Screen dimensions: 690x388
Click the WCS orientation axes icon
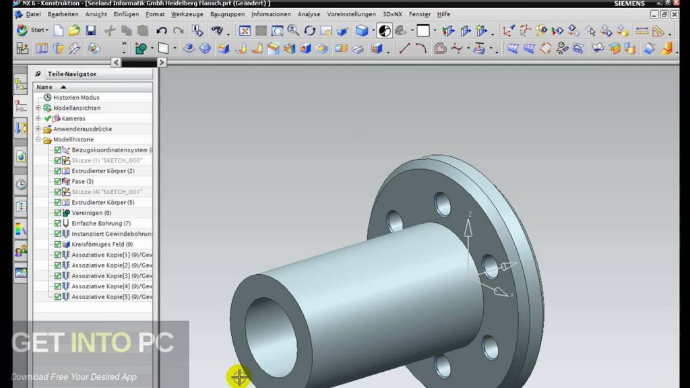click(x=509, y=30)
